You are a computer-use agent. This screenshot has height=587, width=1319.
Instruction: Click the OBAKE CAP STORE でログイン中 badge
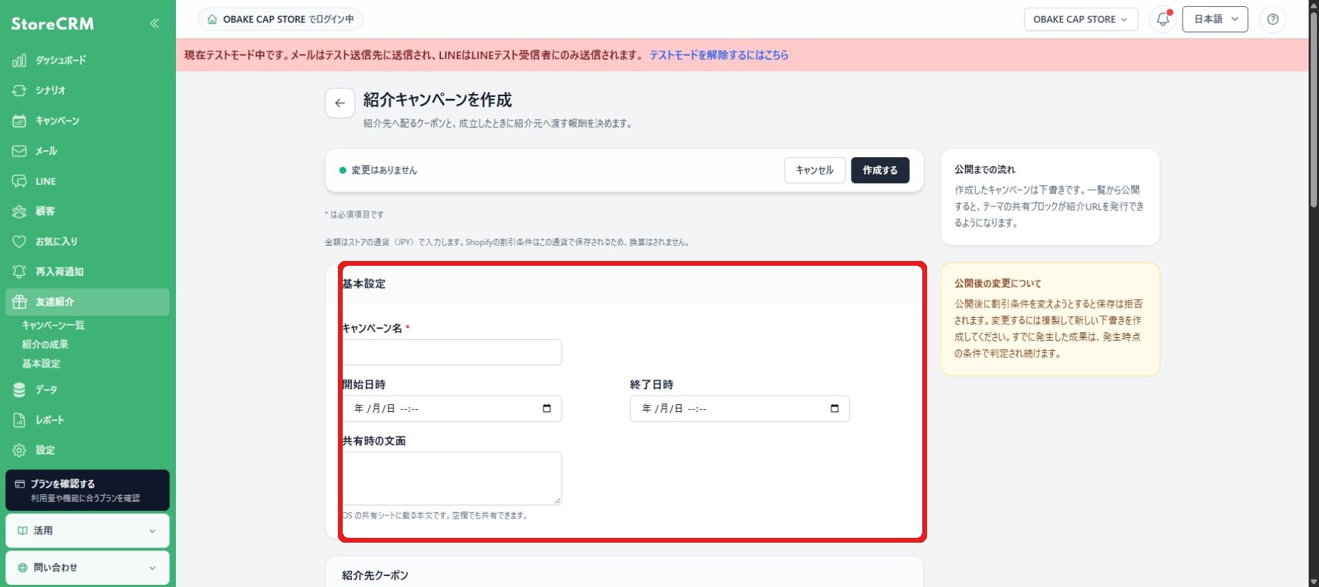pyautogui.click(x=280, y=19)
